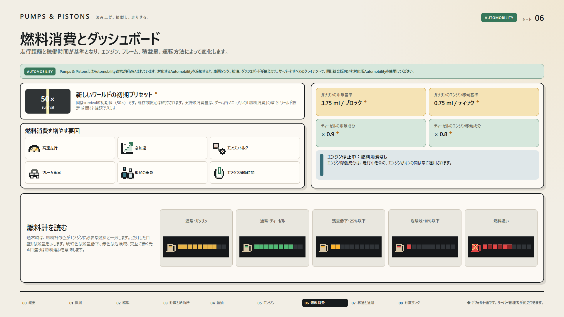Click fuel pump icon in 危険域·10%以下 gauge

pos(399,248)
